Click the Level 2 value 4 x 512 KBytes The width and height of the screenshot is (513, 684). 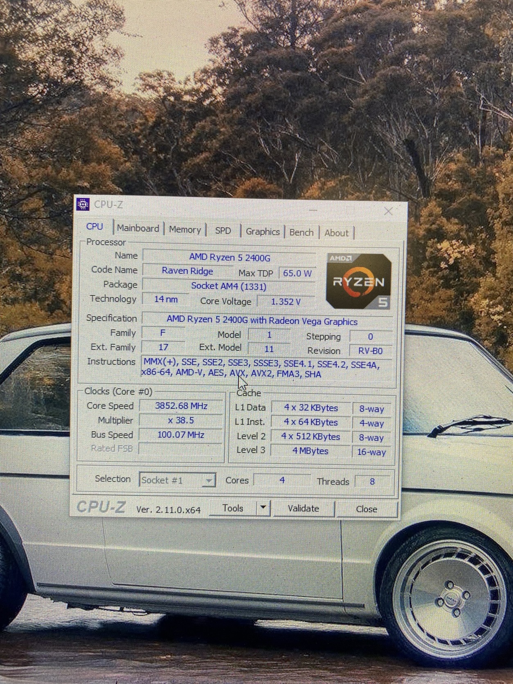(x=310, y=436)
